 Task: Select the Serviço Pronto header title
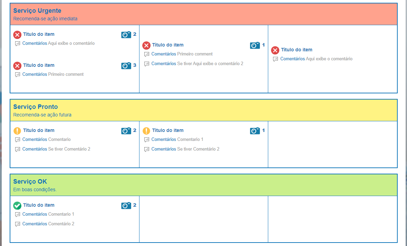coord(36,107)
